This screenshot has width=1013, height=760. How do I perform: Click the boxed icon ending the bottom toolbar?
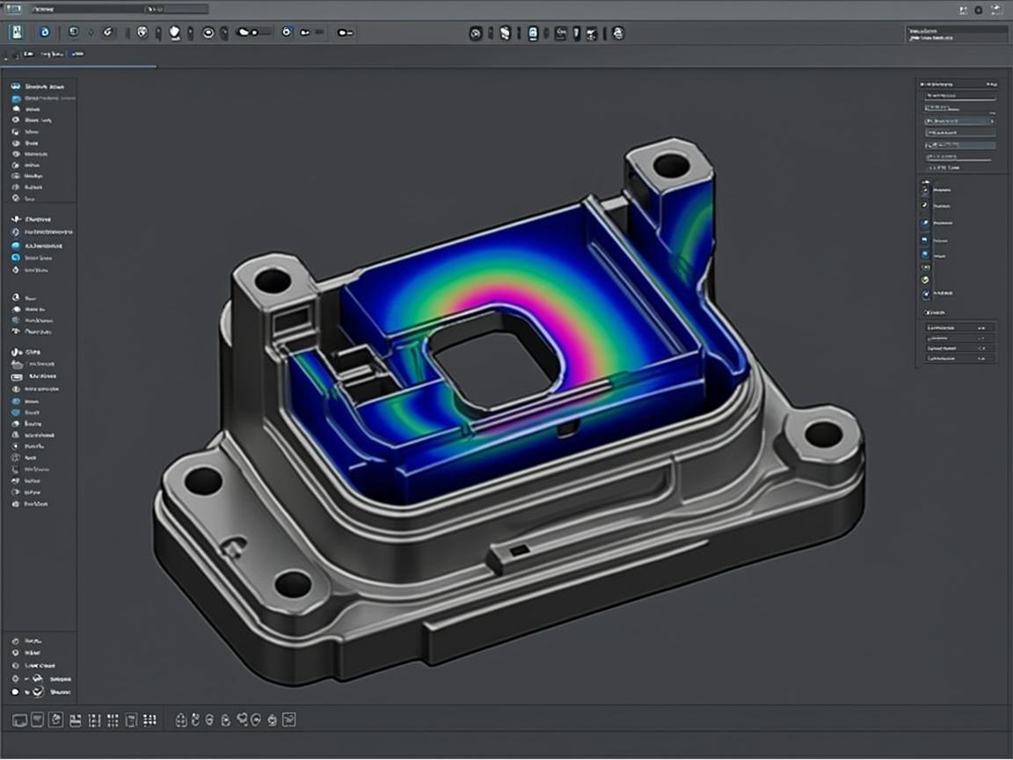288,720
